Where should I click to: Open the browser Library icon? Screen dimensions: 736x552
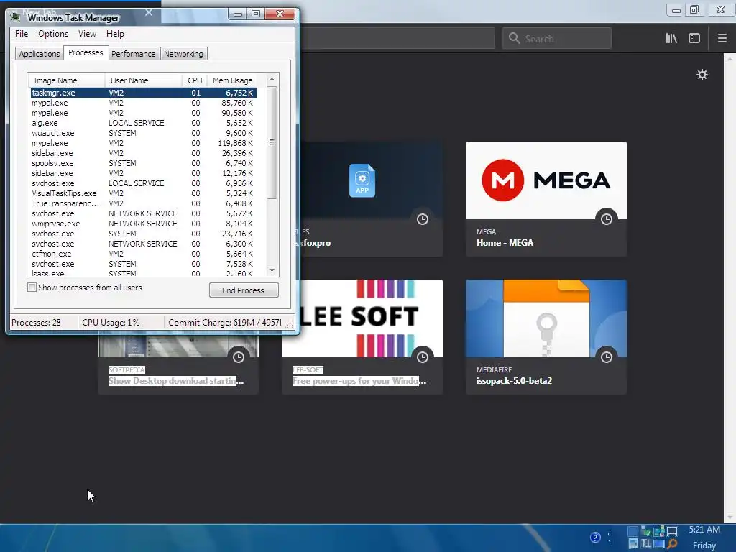pyautogui.click(x=671, y=38)
